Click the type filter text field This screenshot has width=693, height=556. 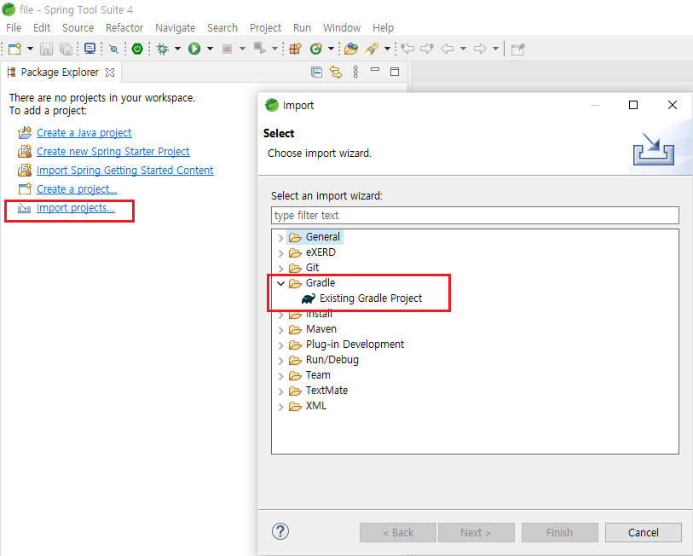point(475,216)
